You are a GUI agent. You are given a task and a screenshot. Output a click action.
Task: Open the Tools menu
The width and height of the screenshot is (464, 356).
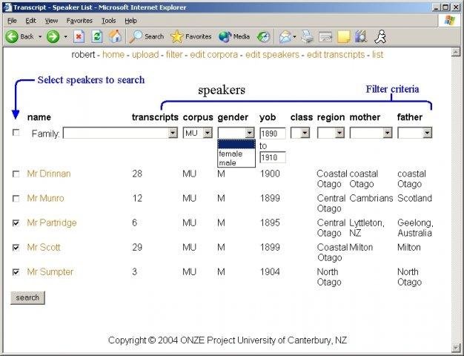point(109,21)
